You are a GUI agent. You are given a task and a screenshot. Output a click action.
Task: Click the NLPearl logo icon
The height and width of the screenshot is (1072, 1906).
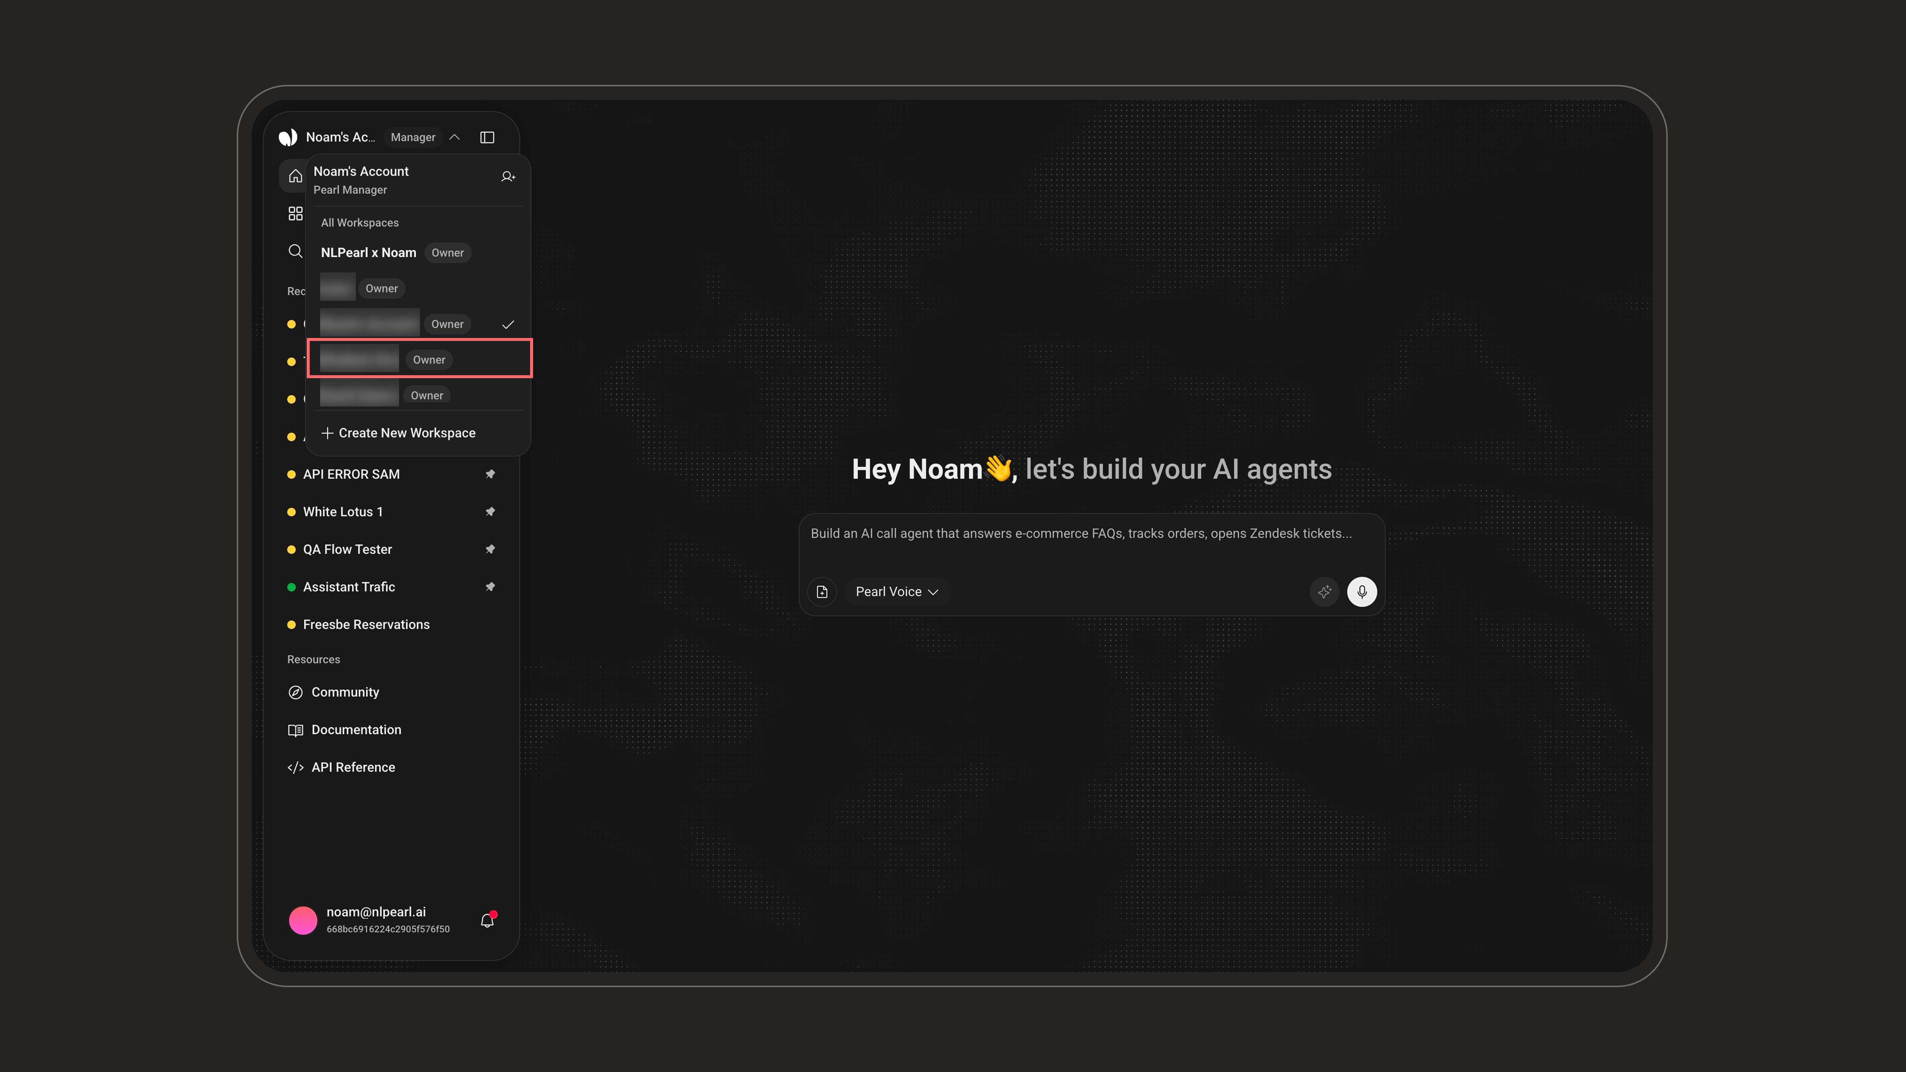click(x=288, y=137)
